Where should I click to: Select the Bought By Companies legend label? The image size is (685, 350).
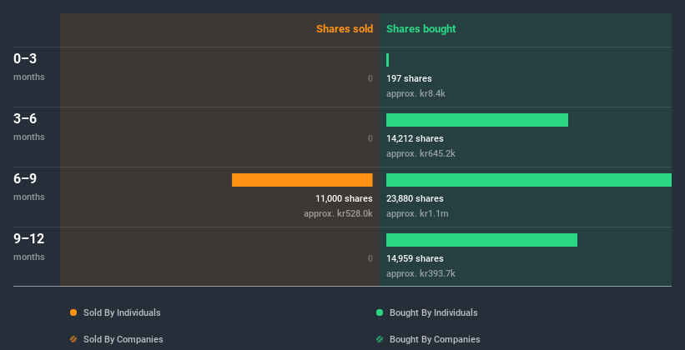[x=435, y=339]
